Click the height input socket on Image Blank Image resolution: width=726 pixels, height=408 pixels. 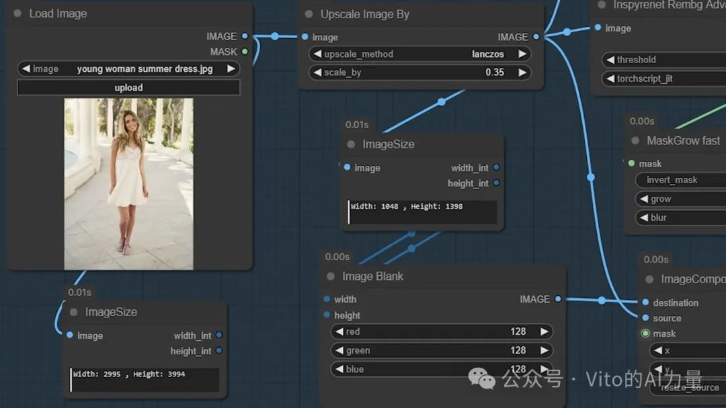[327, 315]
